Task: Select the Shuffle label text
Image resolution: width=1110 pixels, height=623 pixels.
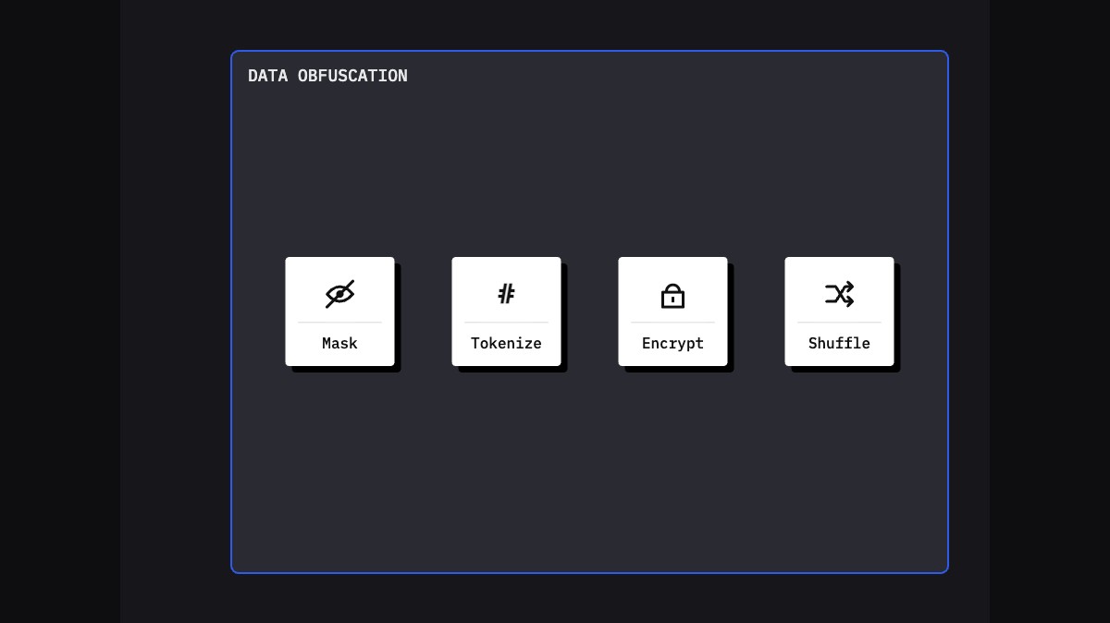Action: (839, 343)
